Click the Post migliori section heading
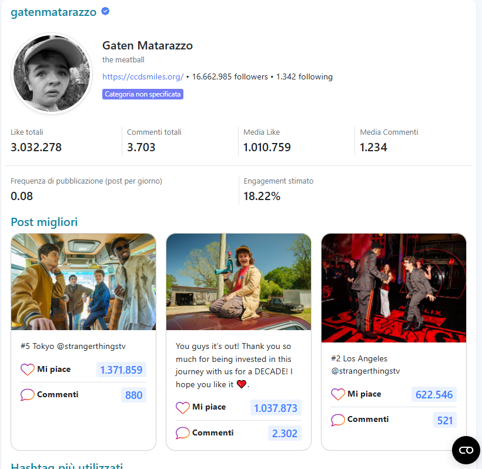Viewport: 482px width, 469px height. (44, 222)
